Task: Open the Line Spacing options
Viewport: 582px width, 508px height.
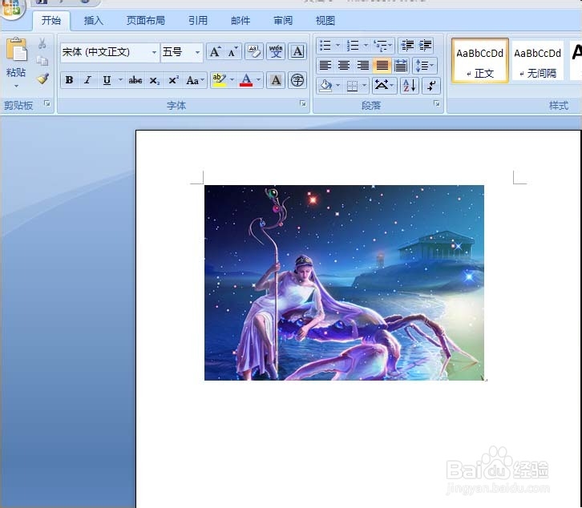Action: (424, 66)
